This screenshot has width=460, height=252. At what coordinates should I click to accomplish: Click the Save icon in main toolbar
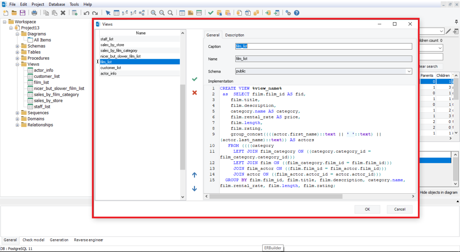coord(22,13)
